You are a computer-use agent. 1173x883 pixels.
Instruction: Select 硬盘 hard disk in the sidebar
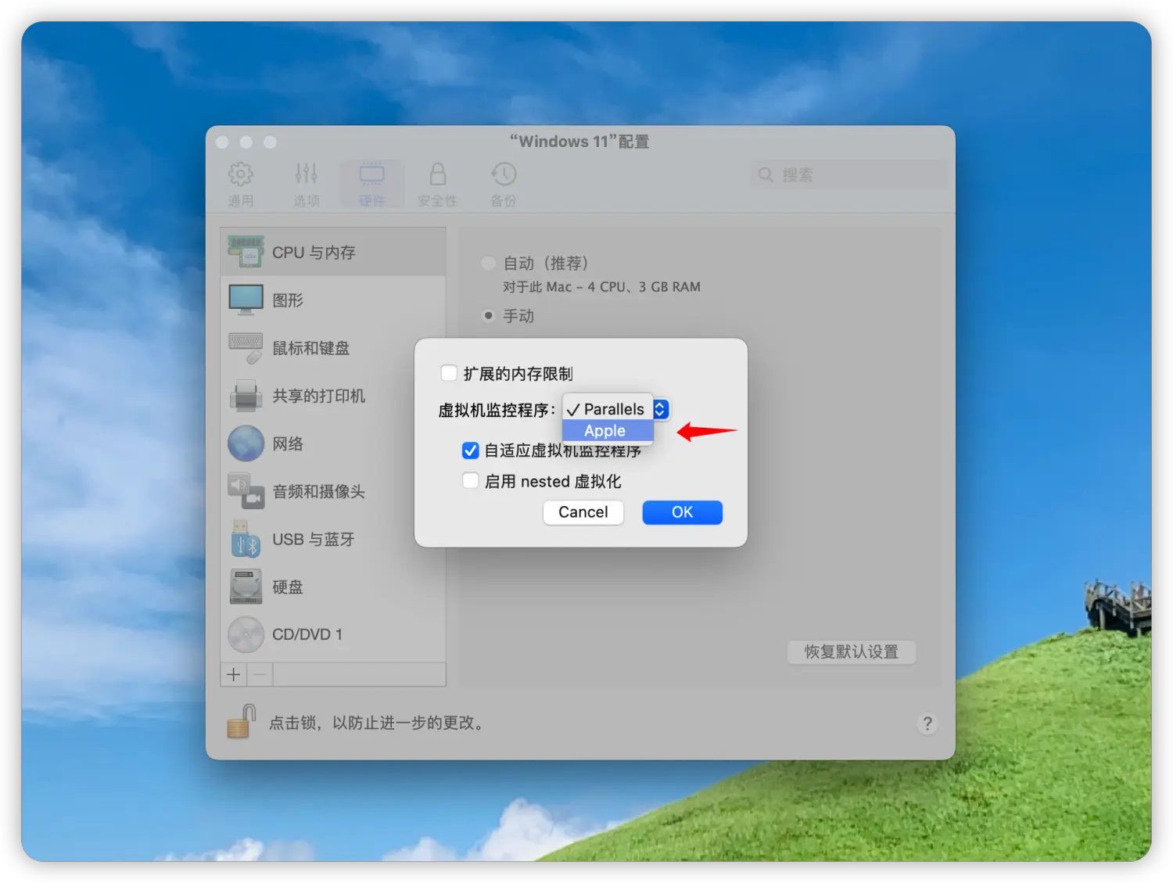click(333, 587)
